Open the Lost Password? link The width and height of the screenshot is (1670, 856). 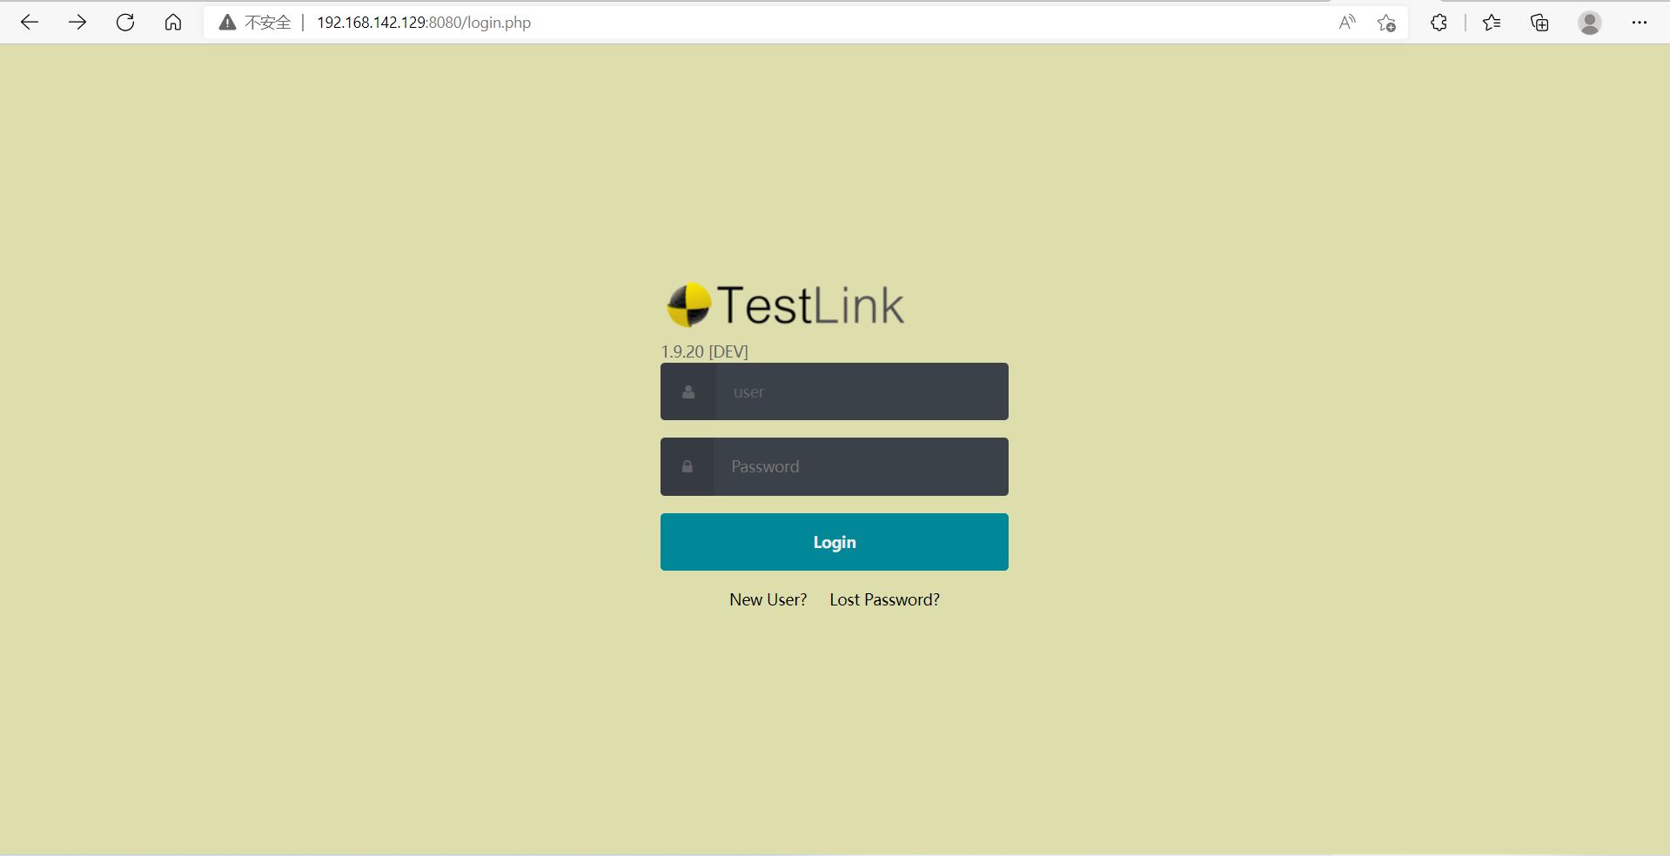[885, 599]
